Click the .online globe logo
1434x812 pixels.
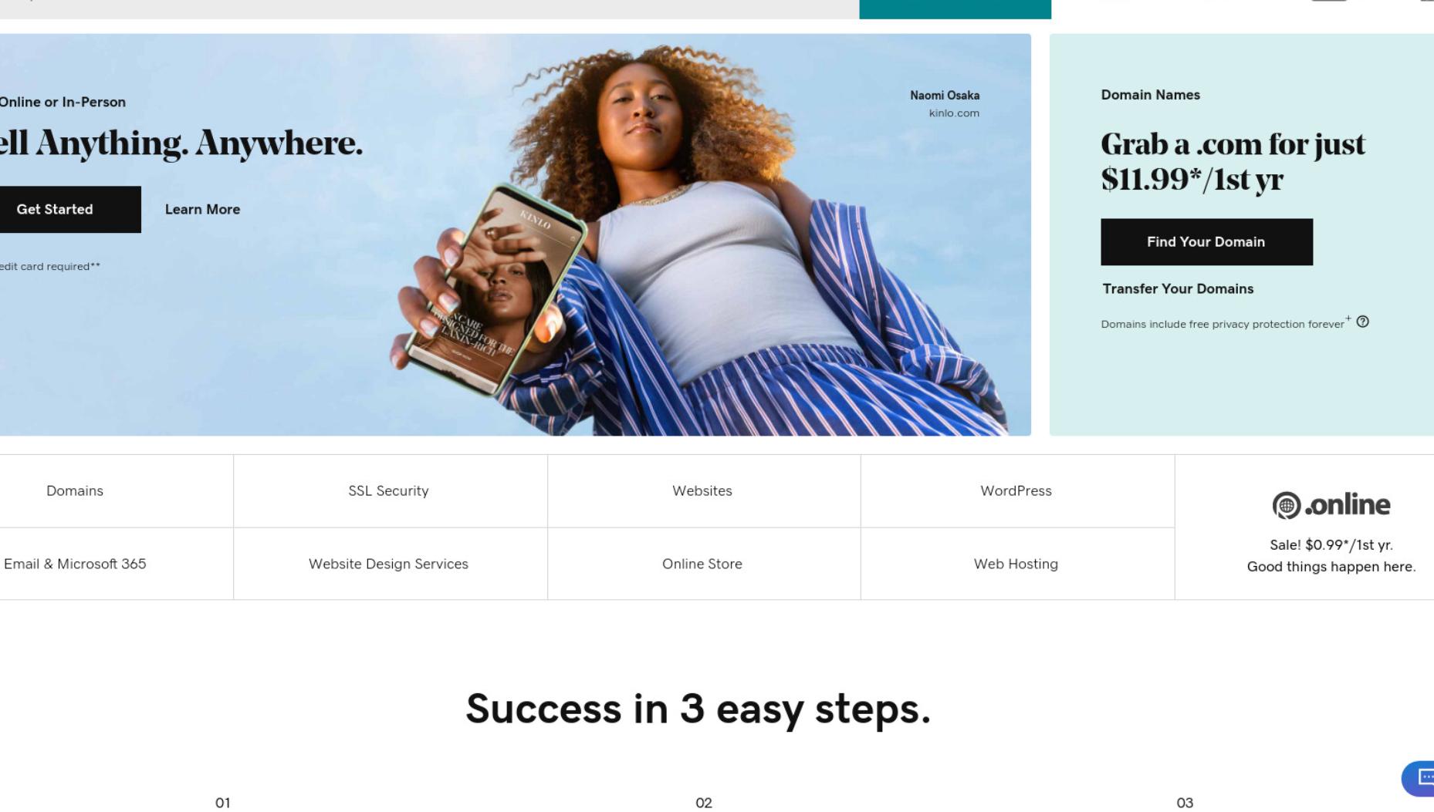point(1331,505)
